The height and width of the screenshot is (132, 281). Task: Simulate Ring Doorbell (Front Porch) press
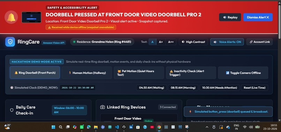[35, 73]
